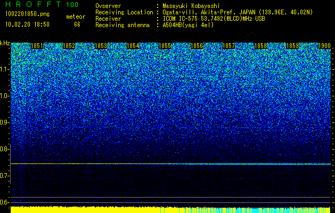Click the 1857 time marker

[228, 46]
